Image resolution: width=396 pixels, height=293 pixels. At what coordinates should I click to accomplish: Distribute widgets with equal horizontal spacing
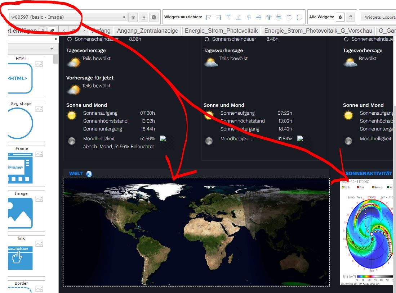[269, 17]
